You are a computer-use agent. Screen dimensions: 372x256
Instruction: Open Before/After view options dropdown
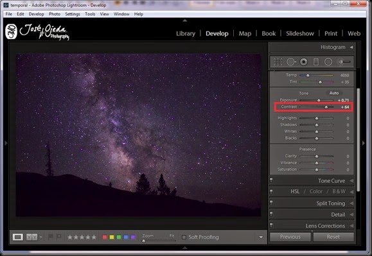pyautogui.click(x=41, y=237)
